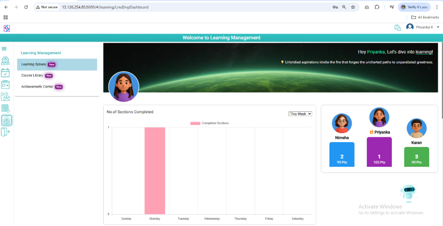This screenshot has height=226, width=443.
Task: Click the No.of Sections Completed title
Action: [130, 112]
